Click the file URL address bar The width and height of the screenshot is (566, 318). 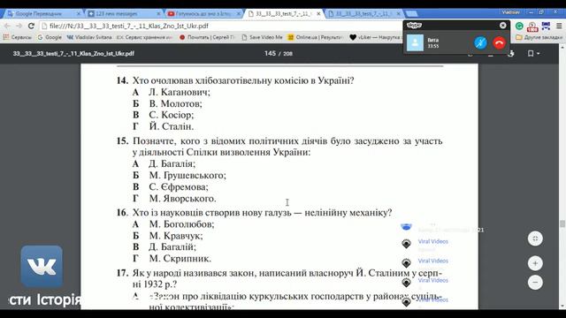click(x=220, y=26)
